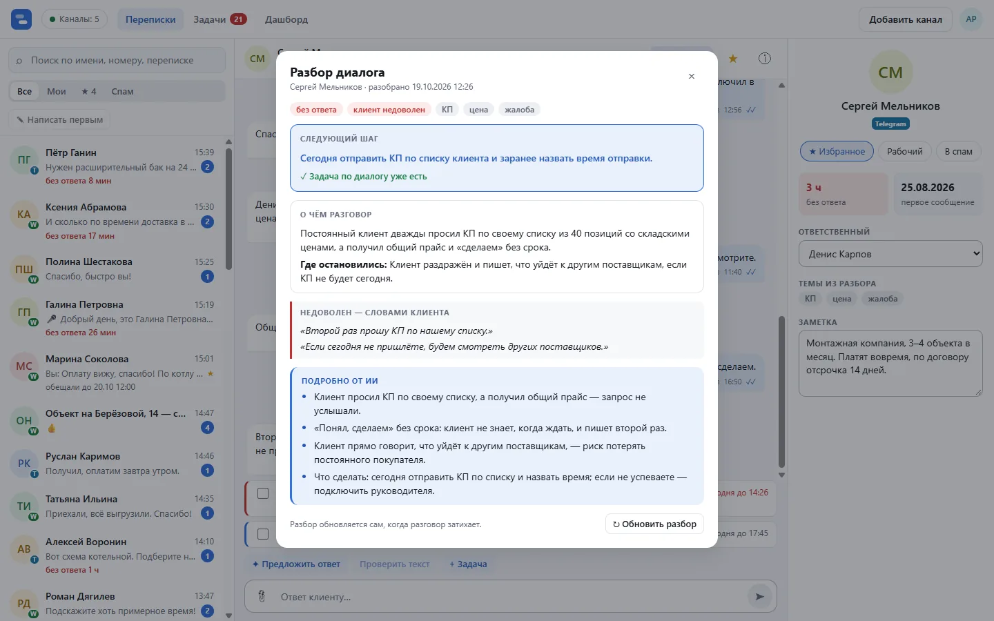
Task: Click the chat list scrollbar thumb
Action: click(228, 208)
